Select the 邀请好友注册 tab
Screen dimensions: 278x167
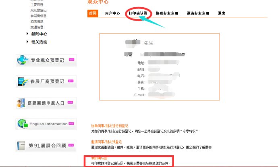tap(198, 13)
